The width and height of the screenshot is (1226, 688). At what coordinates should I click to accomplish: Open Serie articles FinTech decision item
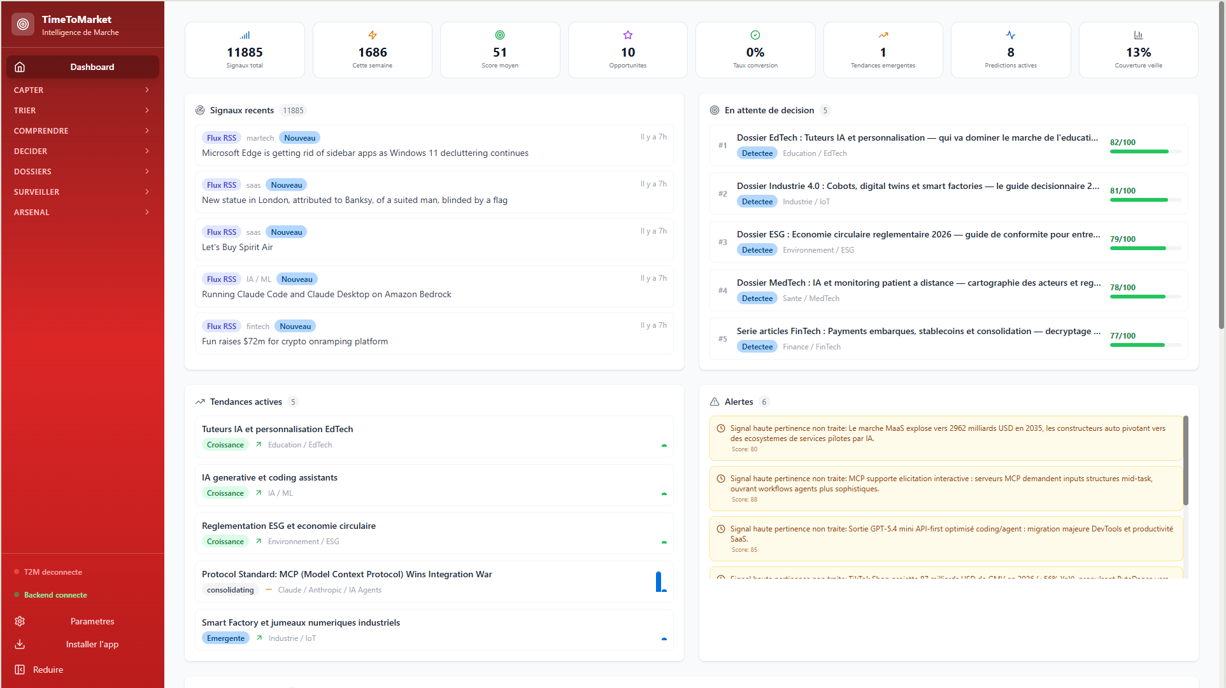coord(949,339)
